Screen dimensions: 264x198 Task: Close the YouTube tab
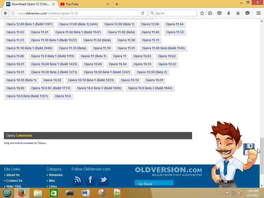pyautogui.click(x=108, y=4)
